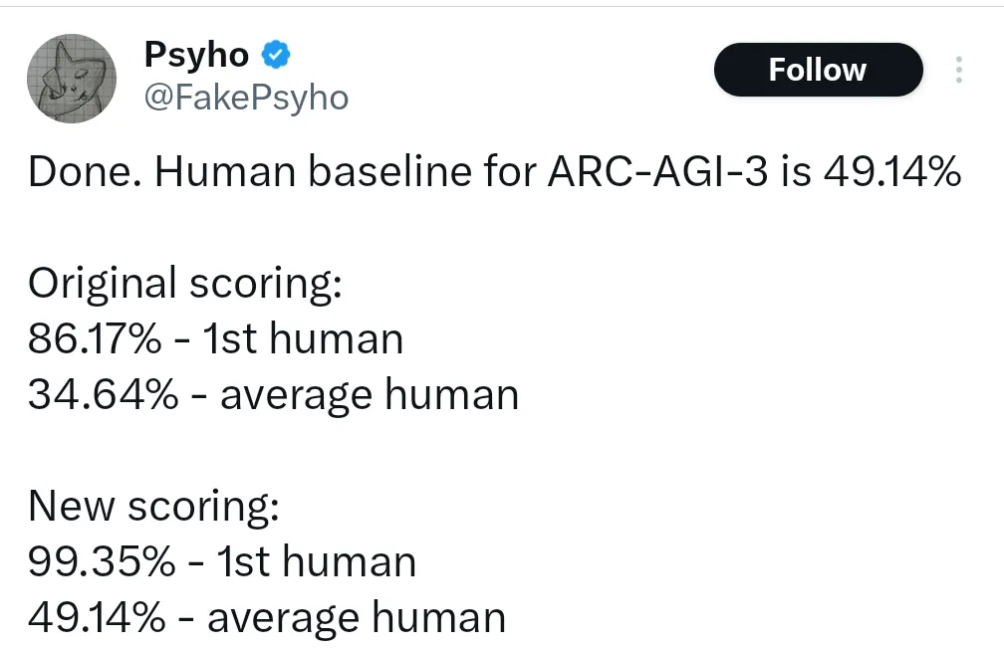Click the last line's "49.14% - average human"
The height and width of the screenshot is (648, 1004).
(267, 618)
